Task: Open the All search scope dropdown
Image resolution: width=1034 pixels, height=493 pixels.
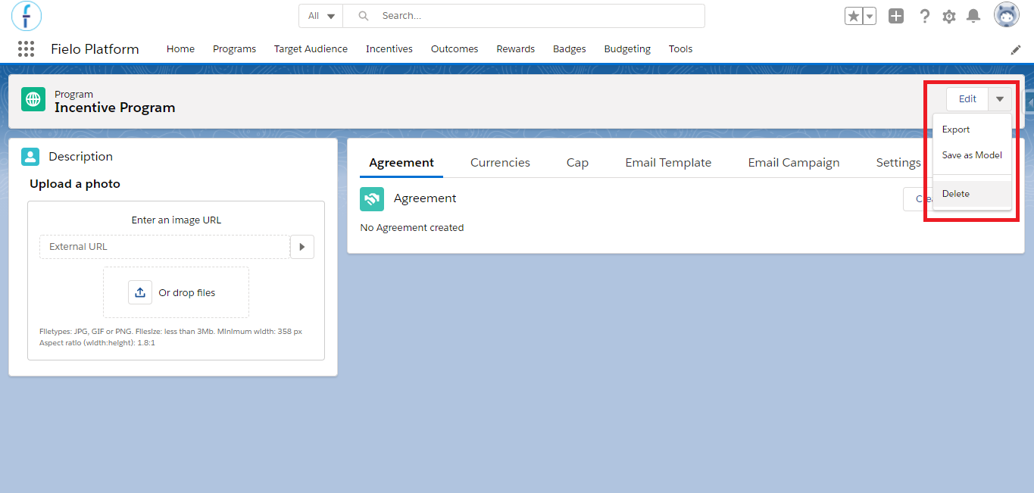Action: pos(321,16)
